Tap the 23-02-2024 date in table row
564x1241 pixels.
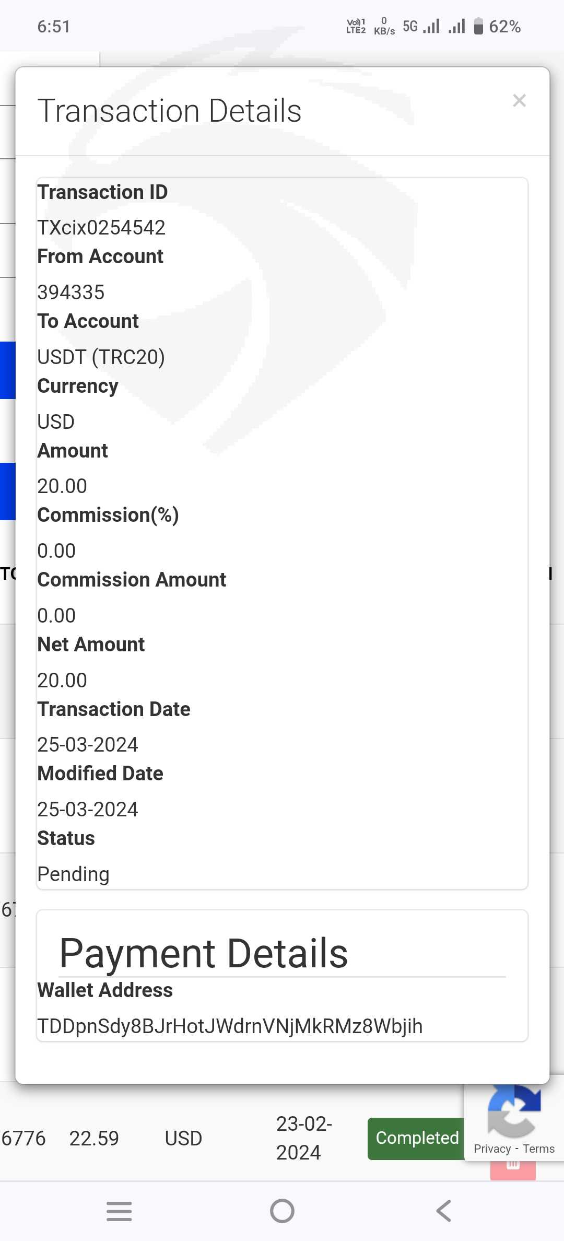(303, 1138)
